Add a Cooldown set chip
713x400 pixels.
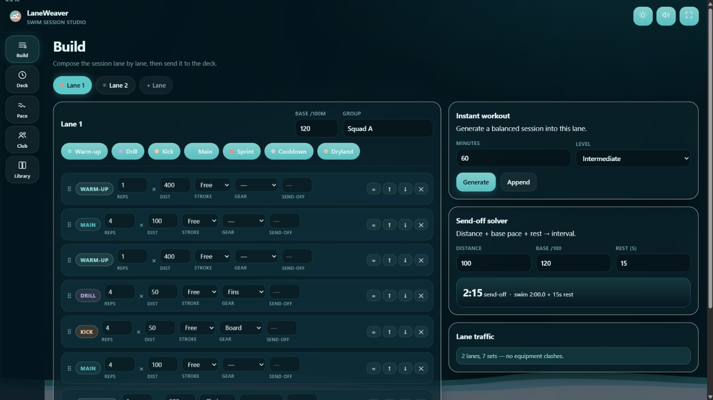[x=289, y=152]
